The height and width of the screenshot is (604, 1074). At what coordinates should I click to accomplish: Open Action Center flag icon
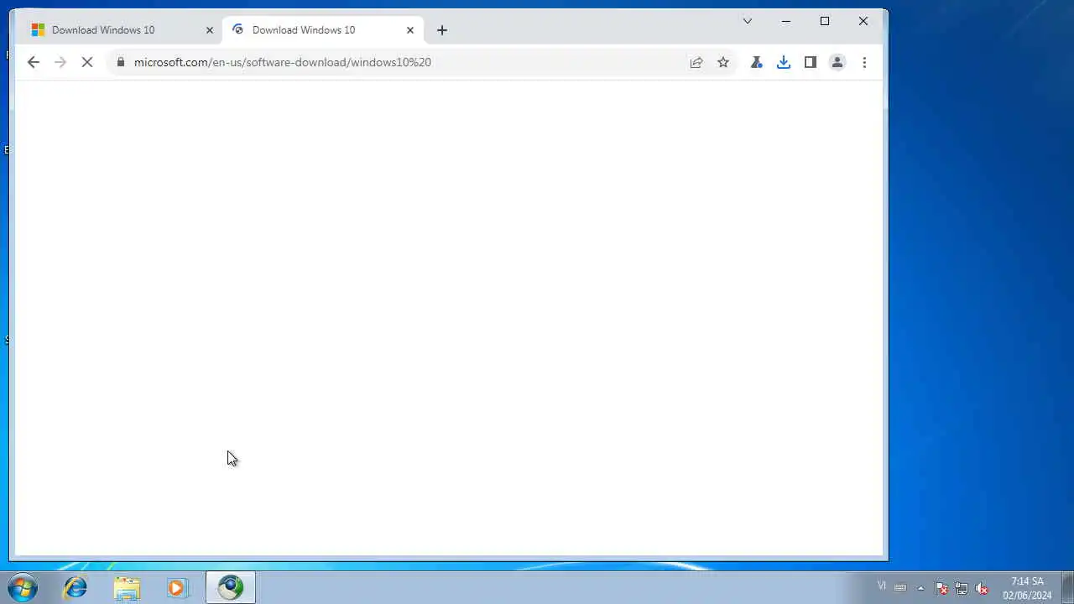pos(941,588)
